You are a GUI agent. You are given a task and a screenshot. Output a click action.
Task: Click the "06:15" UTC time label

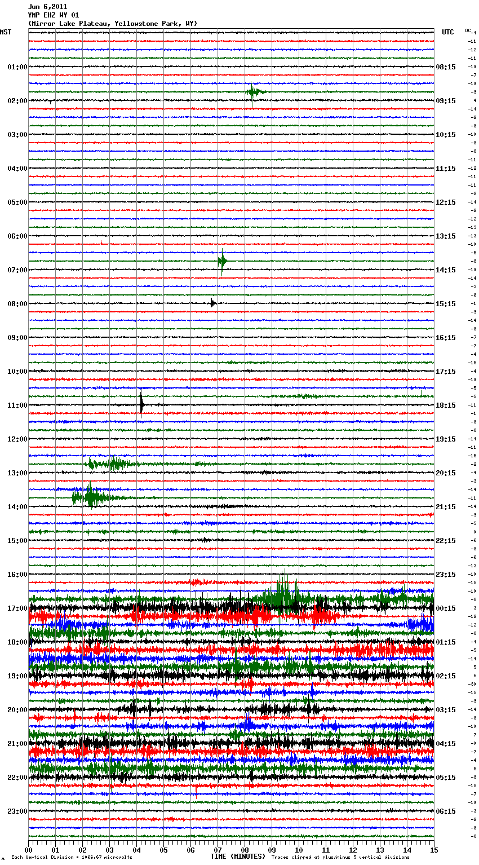coord(446,811)
